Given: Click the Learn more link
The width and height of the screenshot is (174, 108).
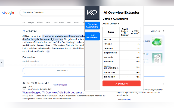Looking at the screenshot, I should click(156, 31).
